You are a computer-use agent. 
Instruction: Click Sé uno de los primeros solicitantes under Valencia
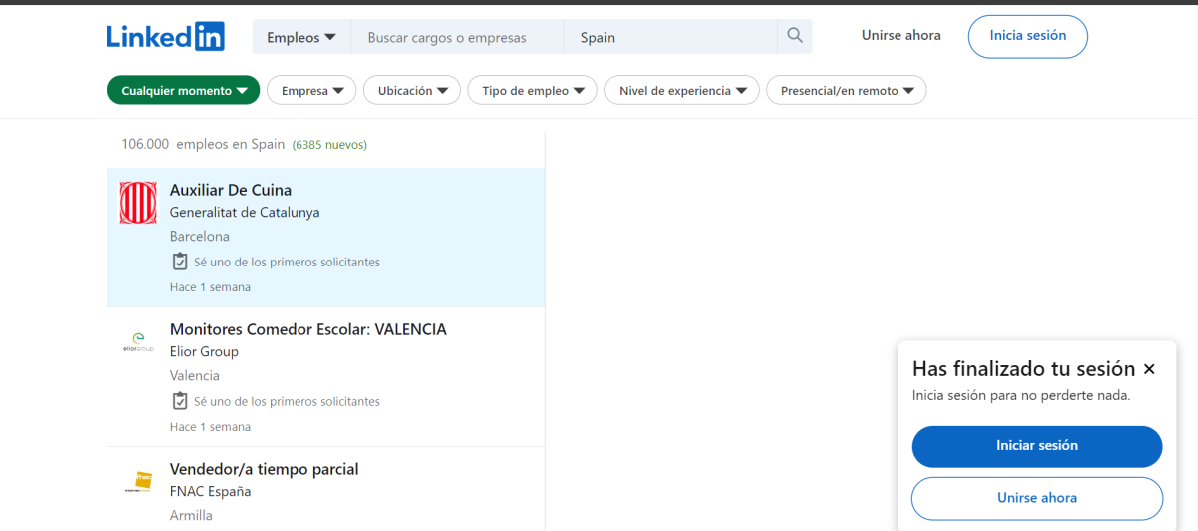pyautogui.click(x=287, y=401)
